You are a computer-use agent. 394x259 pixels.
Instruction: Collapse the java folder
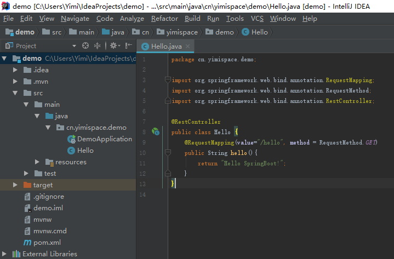(37, 116)
